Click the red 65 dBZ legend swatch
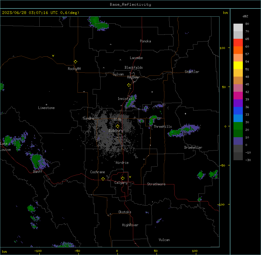This screenshot has width=261, height=255. point(238,43)
